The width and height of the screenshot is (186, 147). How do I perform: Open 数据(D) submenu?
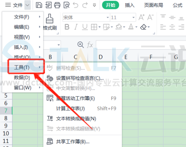pyautogui.click(x=23, y=78)
